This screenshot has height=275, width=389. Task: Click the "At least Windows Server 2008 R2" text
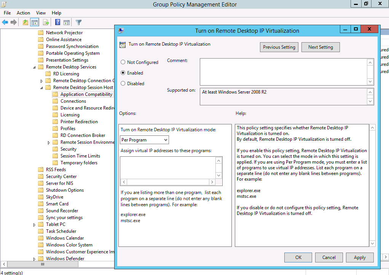pyautogui.click(x=234, y=92)
